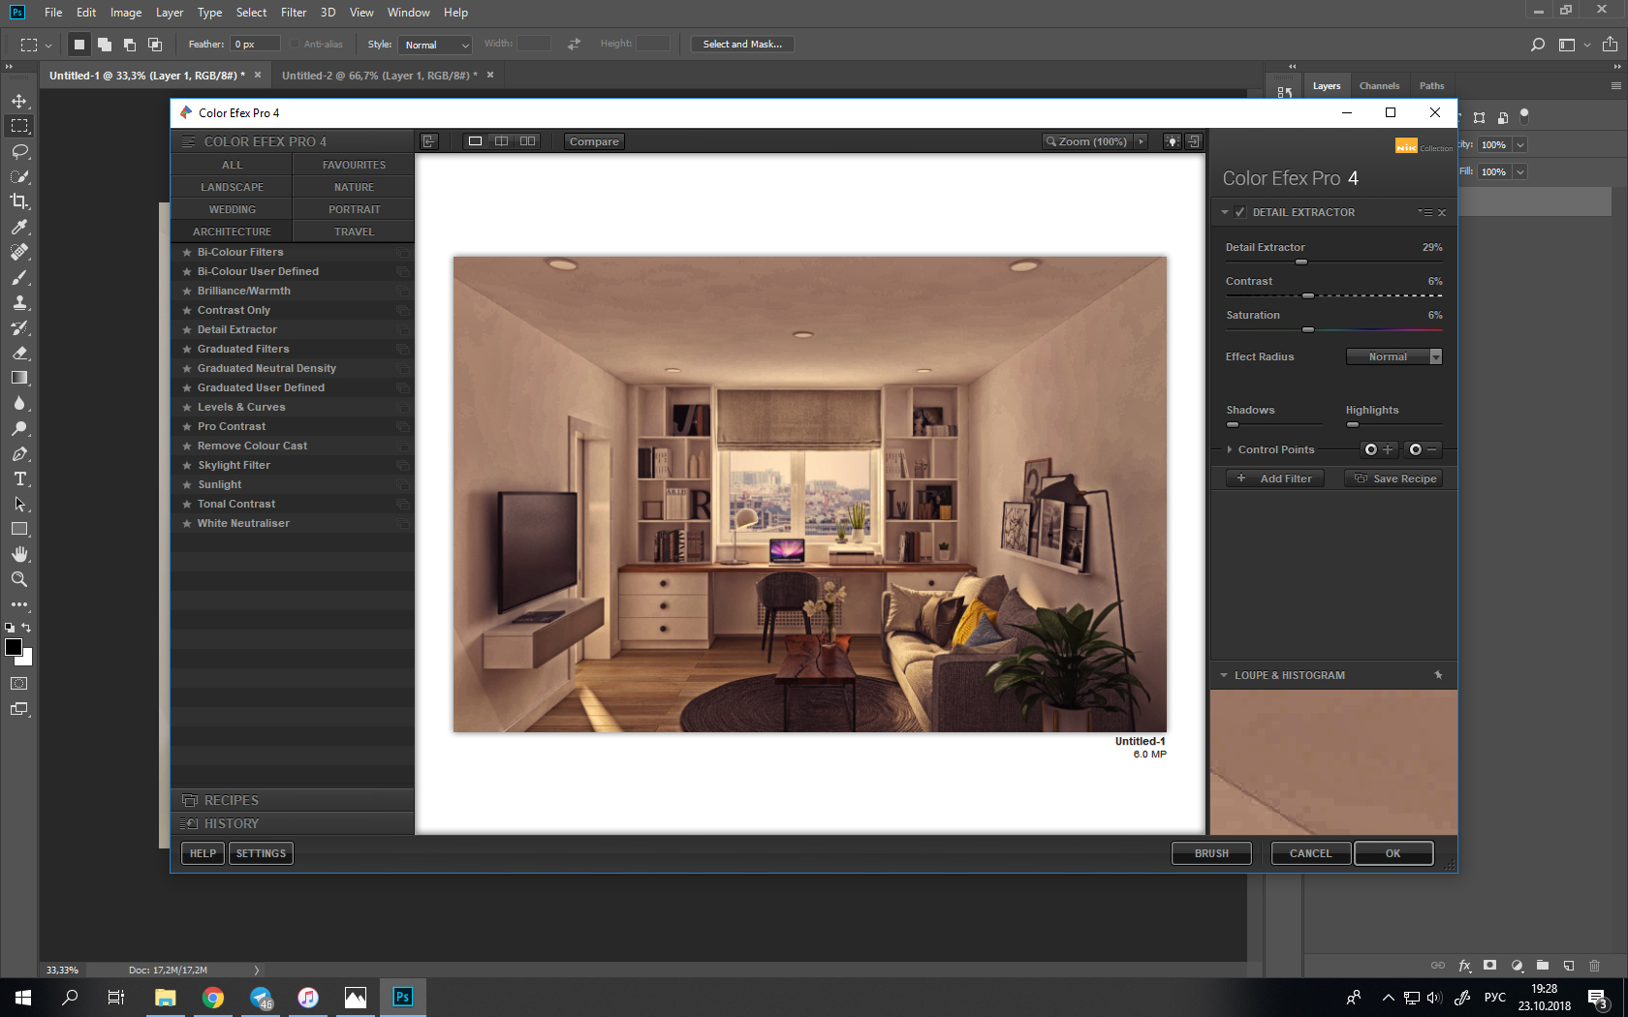Viewport: 1628px width, 1017px height.
Task: Open Google Chrome from the taskbar
Action: (x=213, y=998)
